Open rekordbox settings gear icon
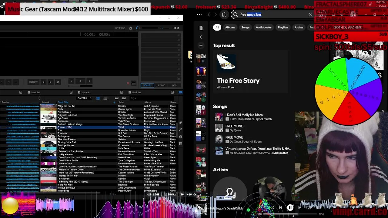This screenshot has width=388, height=218. (x=131, y=28)
